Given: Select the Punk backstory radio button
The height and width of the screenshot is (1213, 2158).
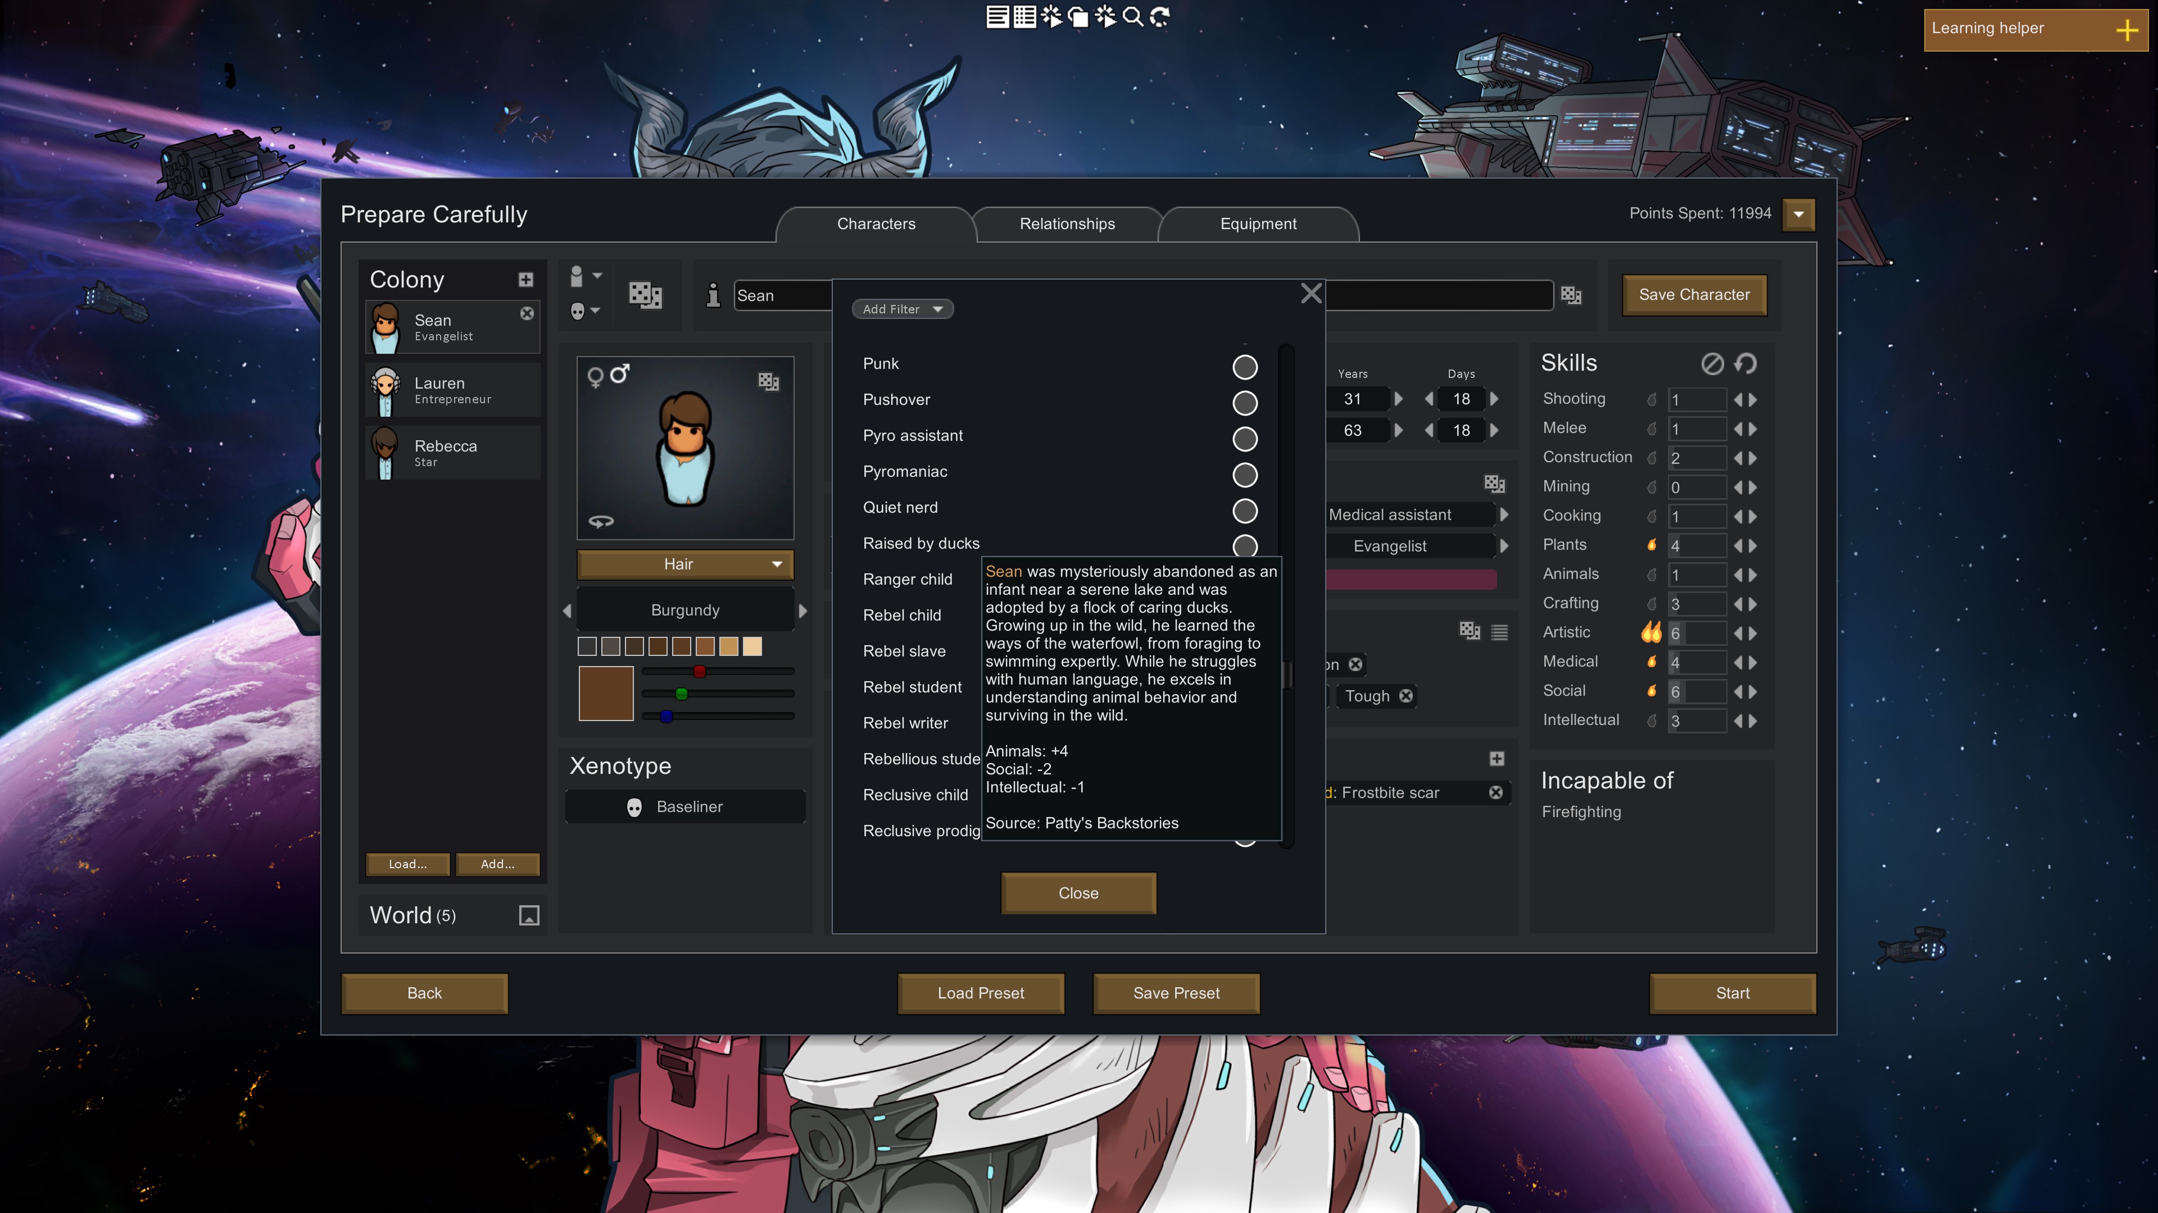Looking at the screenshot, I should (x=1245, y=367).
